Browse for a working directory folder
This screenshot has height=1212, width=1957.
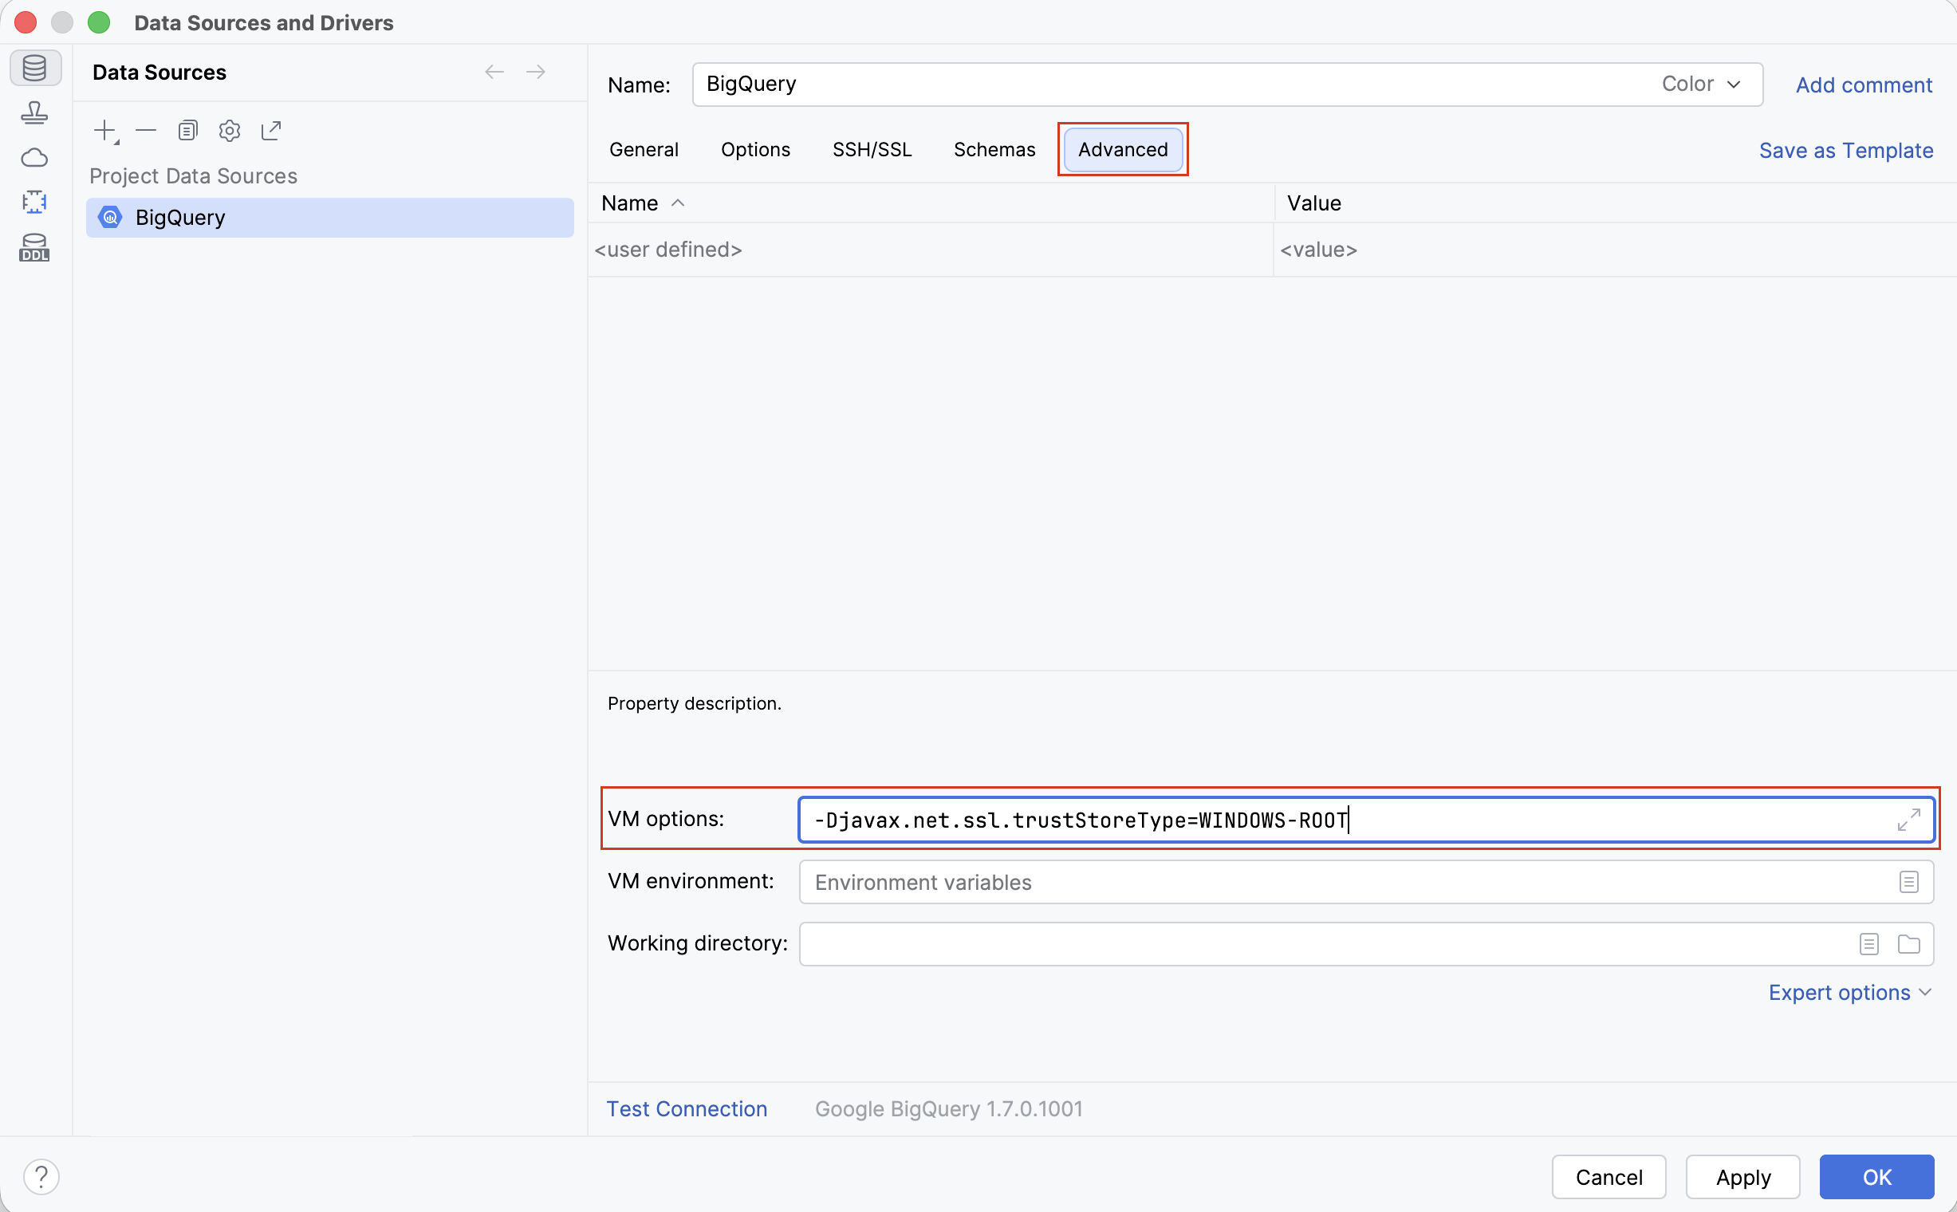click(x=1909, y=944)
